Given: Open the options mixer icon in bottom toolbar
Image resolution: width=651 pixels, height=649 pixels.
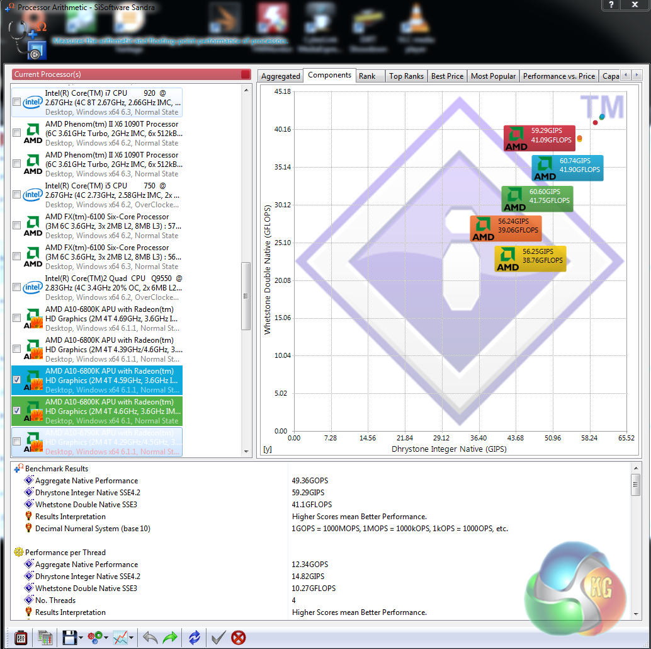Looking at the screenshot, I should [20, 638].
